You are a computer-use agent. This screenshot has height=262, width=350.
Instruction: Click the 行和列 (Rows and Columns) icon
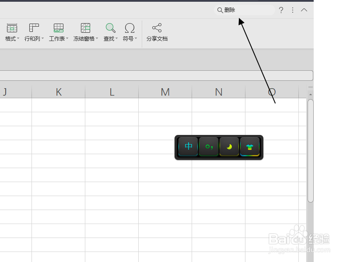34,28
